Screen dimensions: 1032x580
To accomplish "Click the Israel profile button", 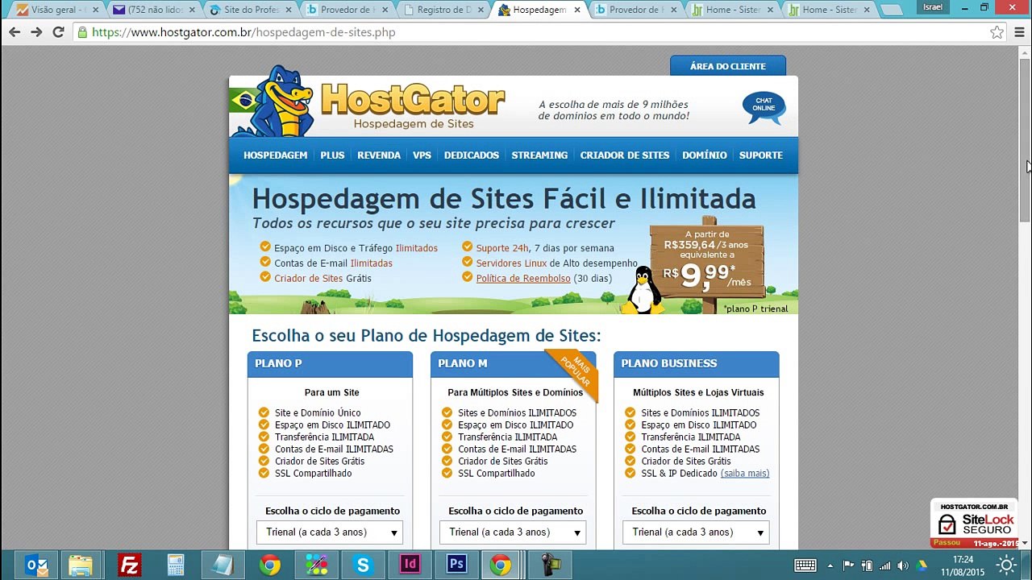I will coord(933,7).
